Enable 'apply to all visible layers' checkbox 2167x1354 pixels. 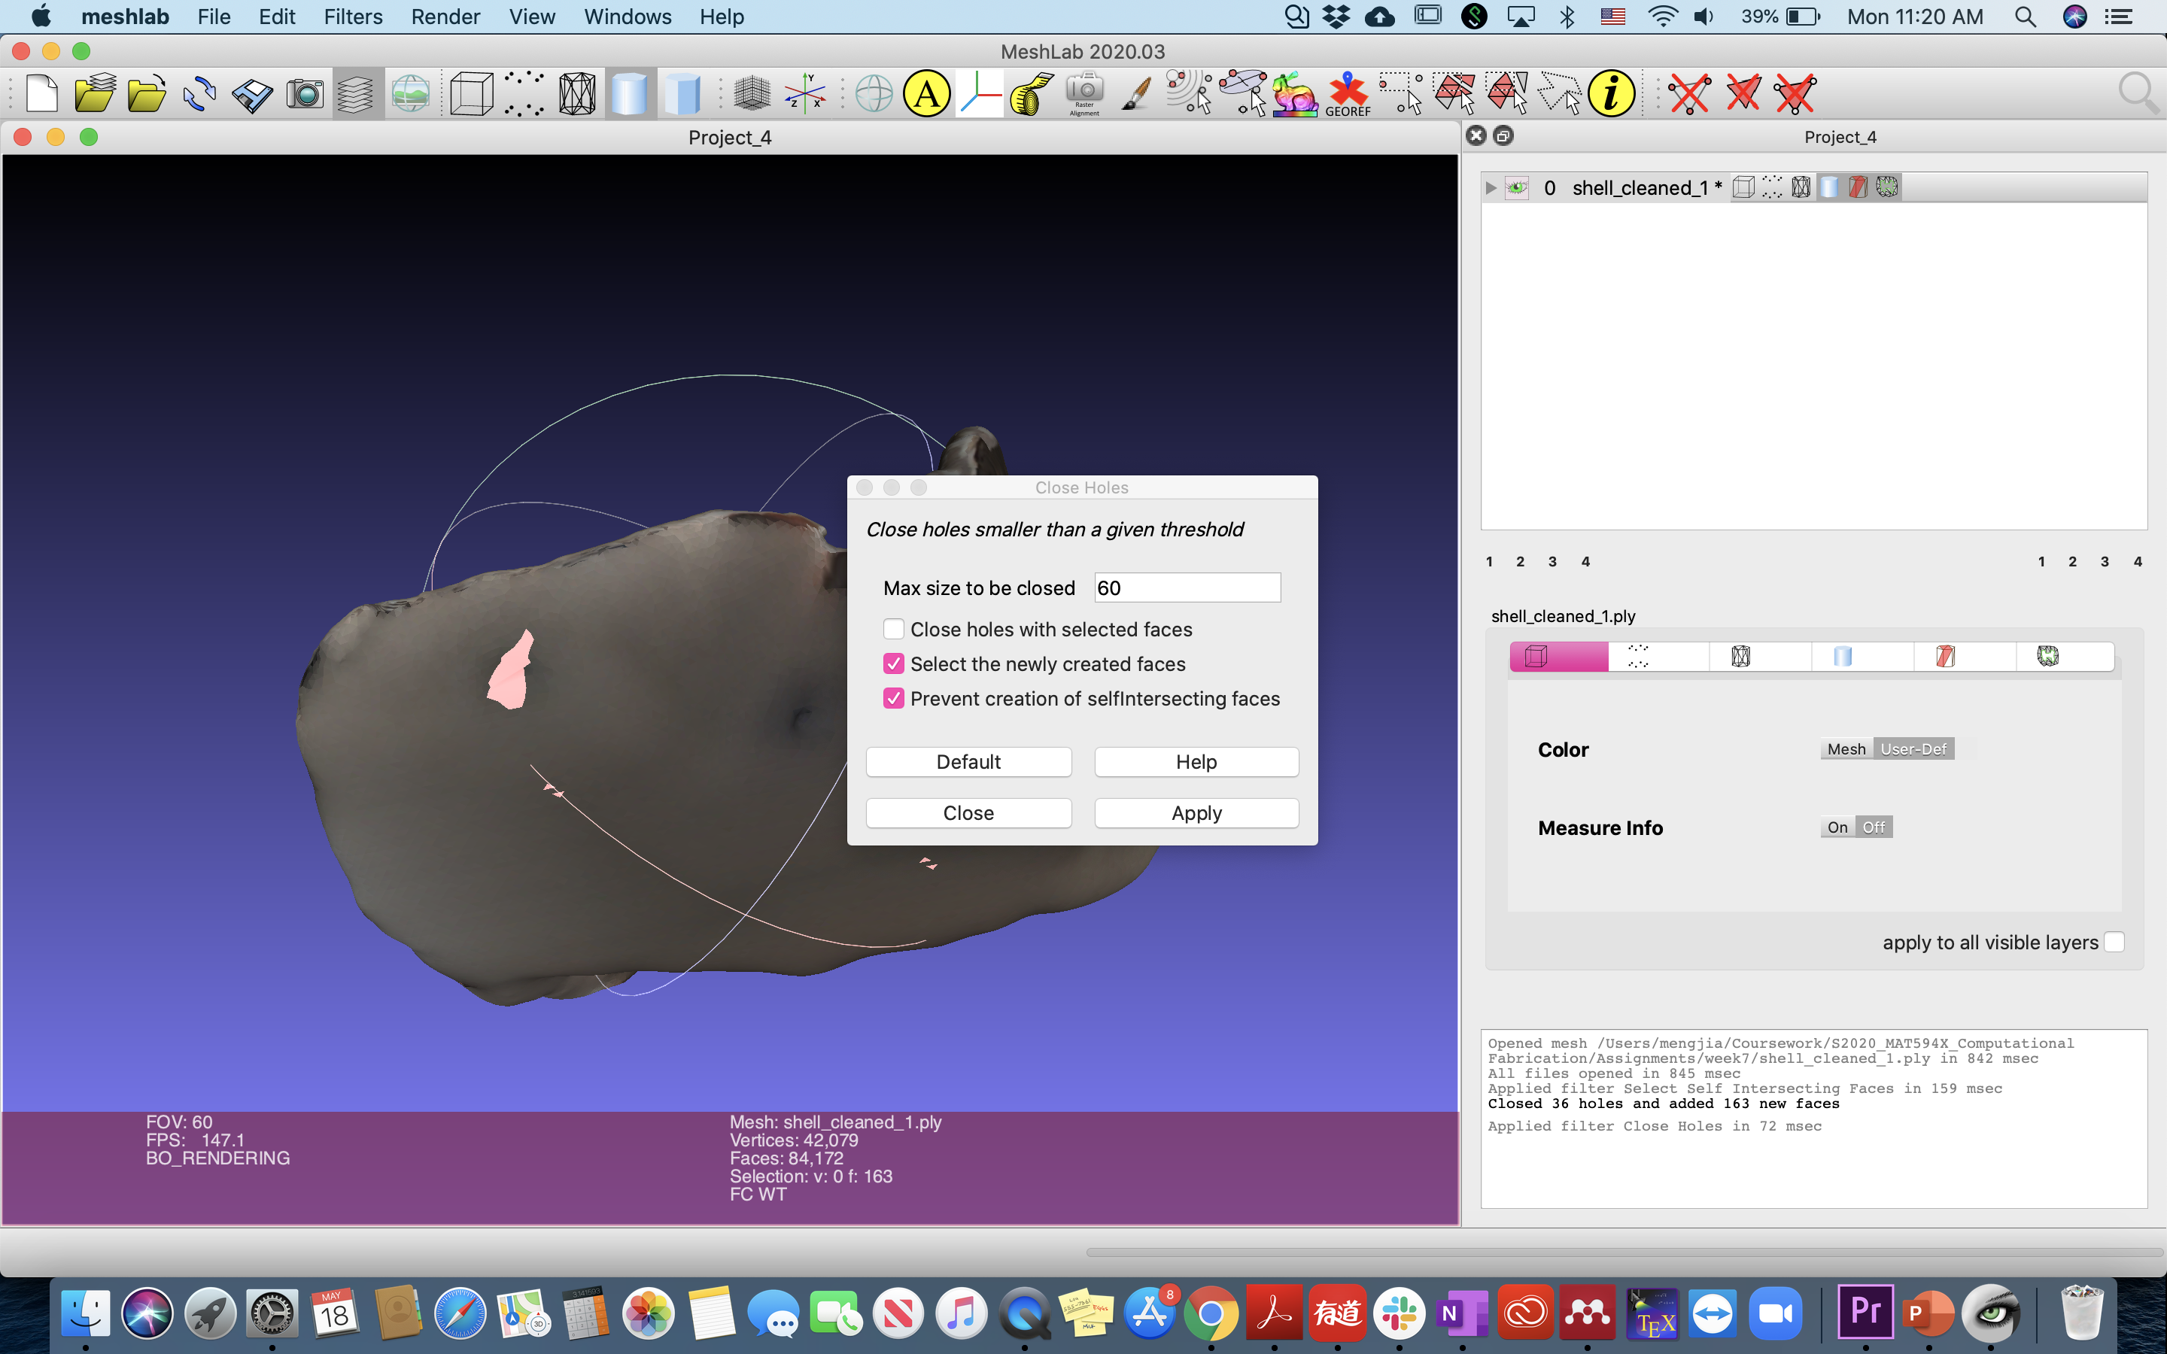[2114, 942]
